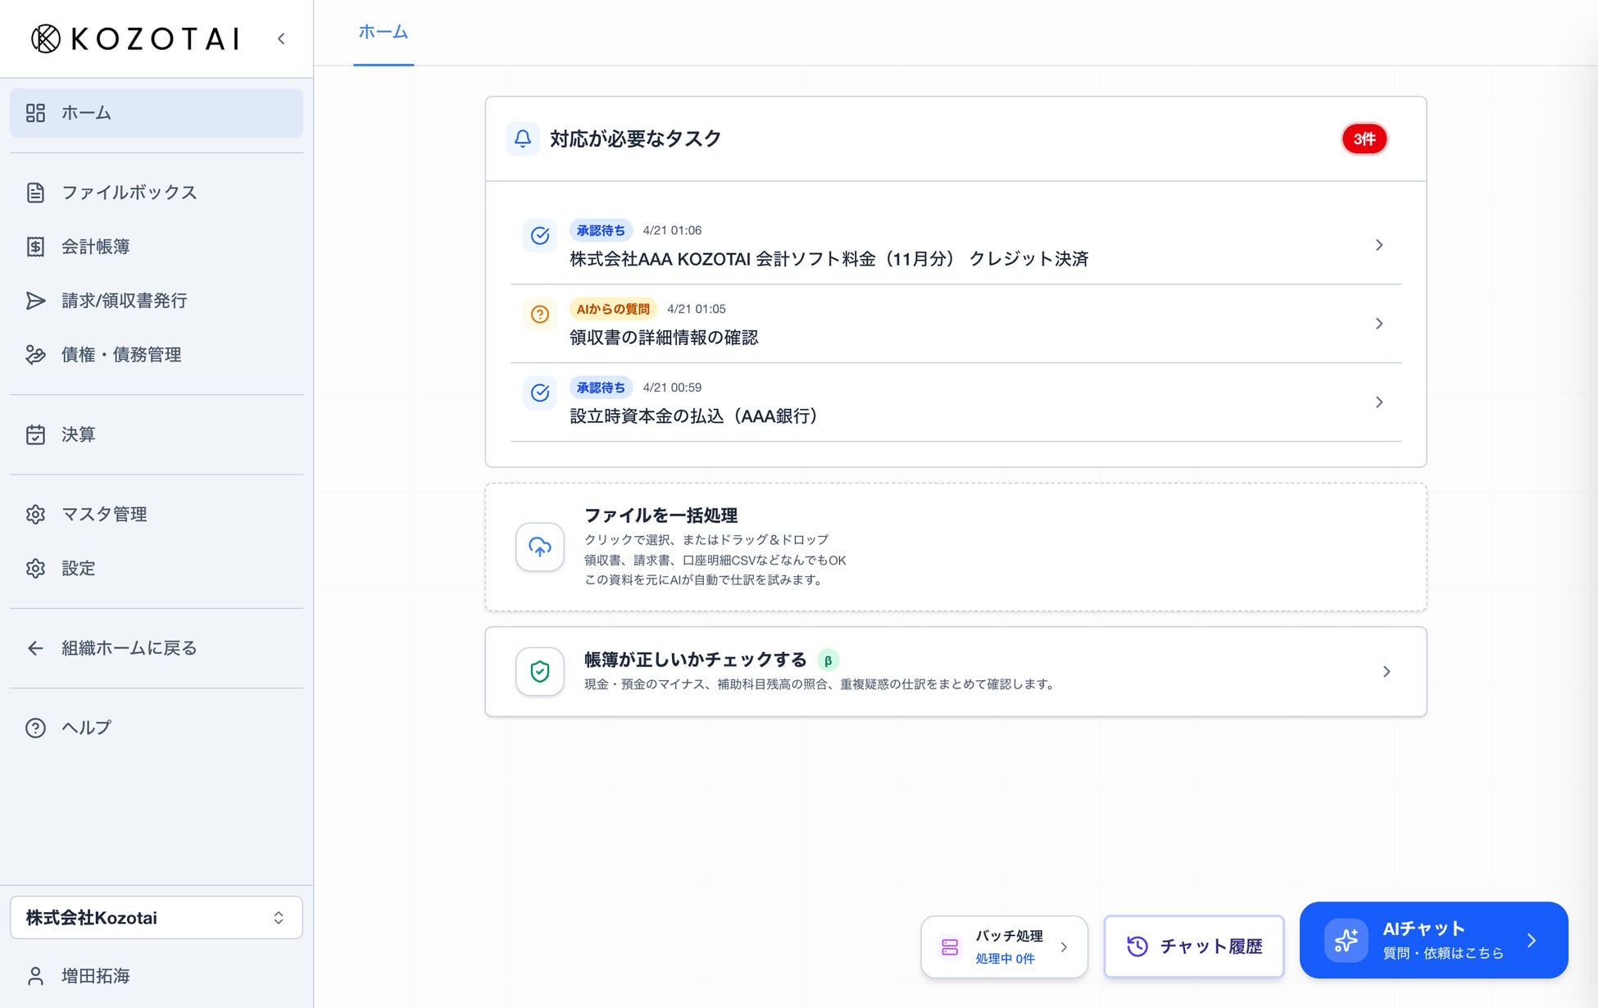The width and height of the screenshot is (1598, 1008).
Task: Collapse the sidebar with the left chevron
Action: (x=281, y=39)
